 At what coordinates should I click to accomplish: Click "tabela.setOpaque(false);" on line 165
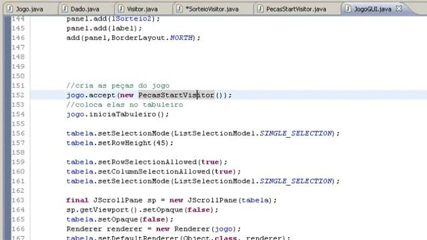[x=120, y=219]
